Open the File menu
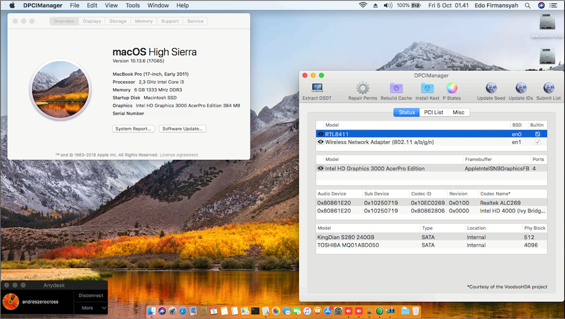This screenshot has height=319, width=565. click(x=75, y=5)
